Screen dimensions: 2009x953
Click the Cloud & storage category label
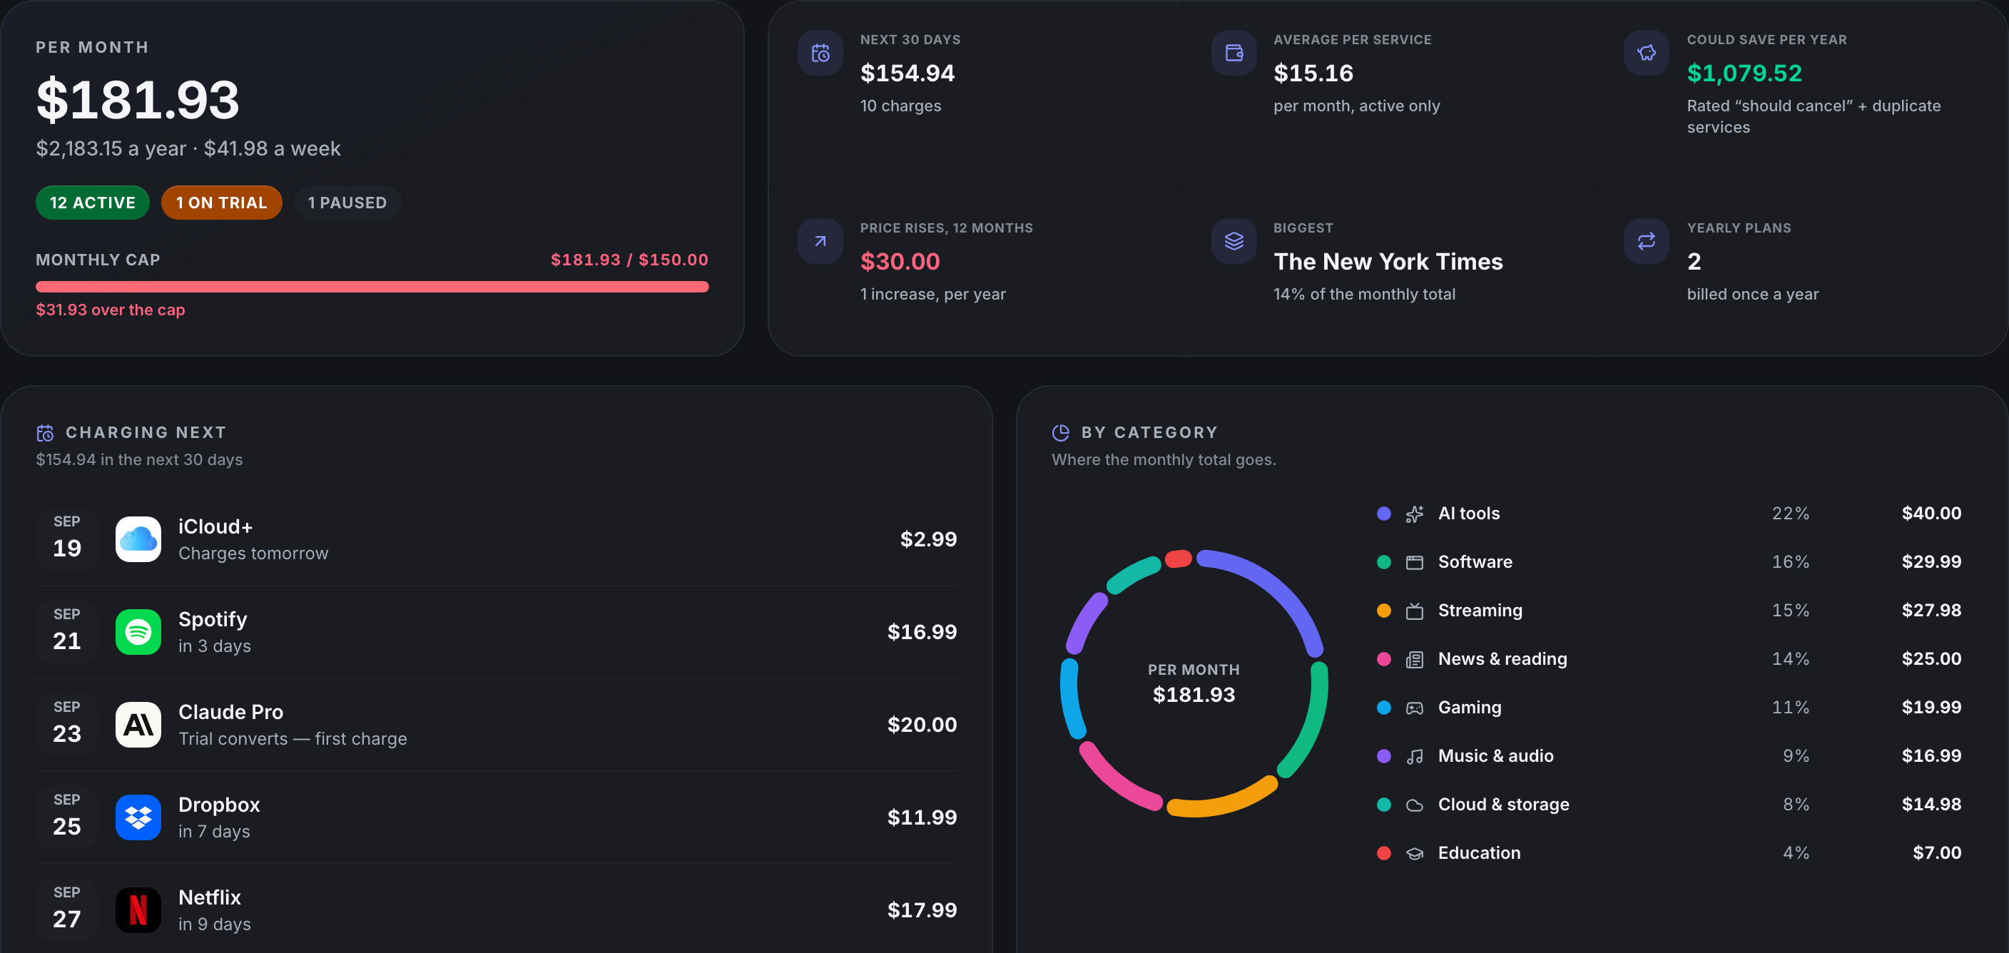click(x=1504, y=804)
